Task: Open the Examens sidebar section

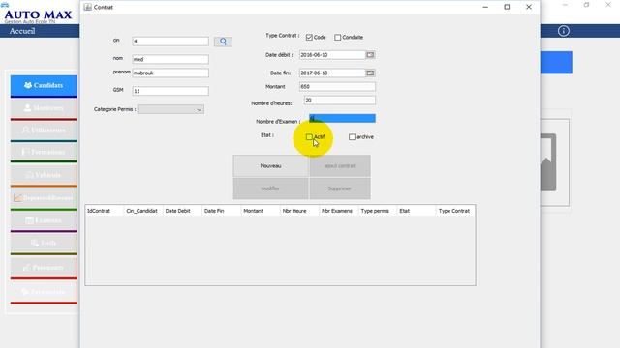Action: [x=44, y=220]
